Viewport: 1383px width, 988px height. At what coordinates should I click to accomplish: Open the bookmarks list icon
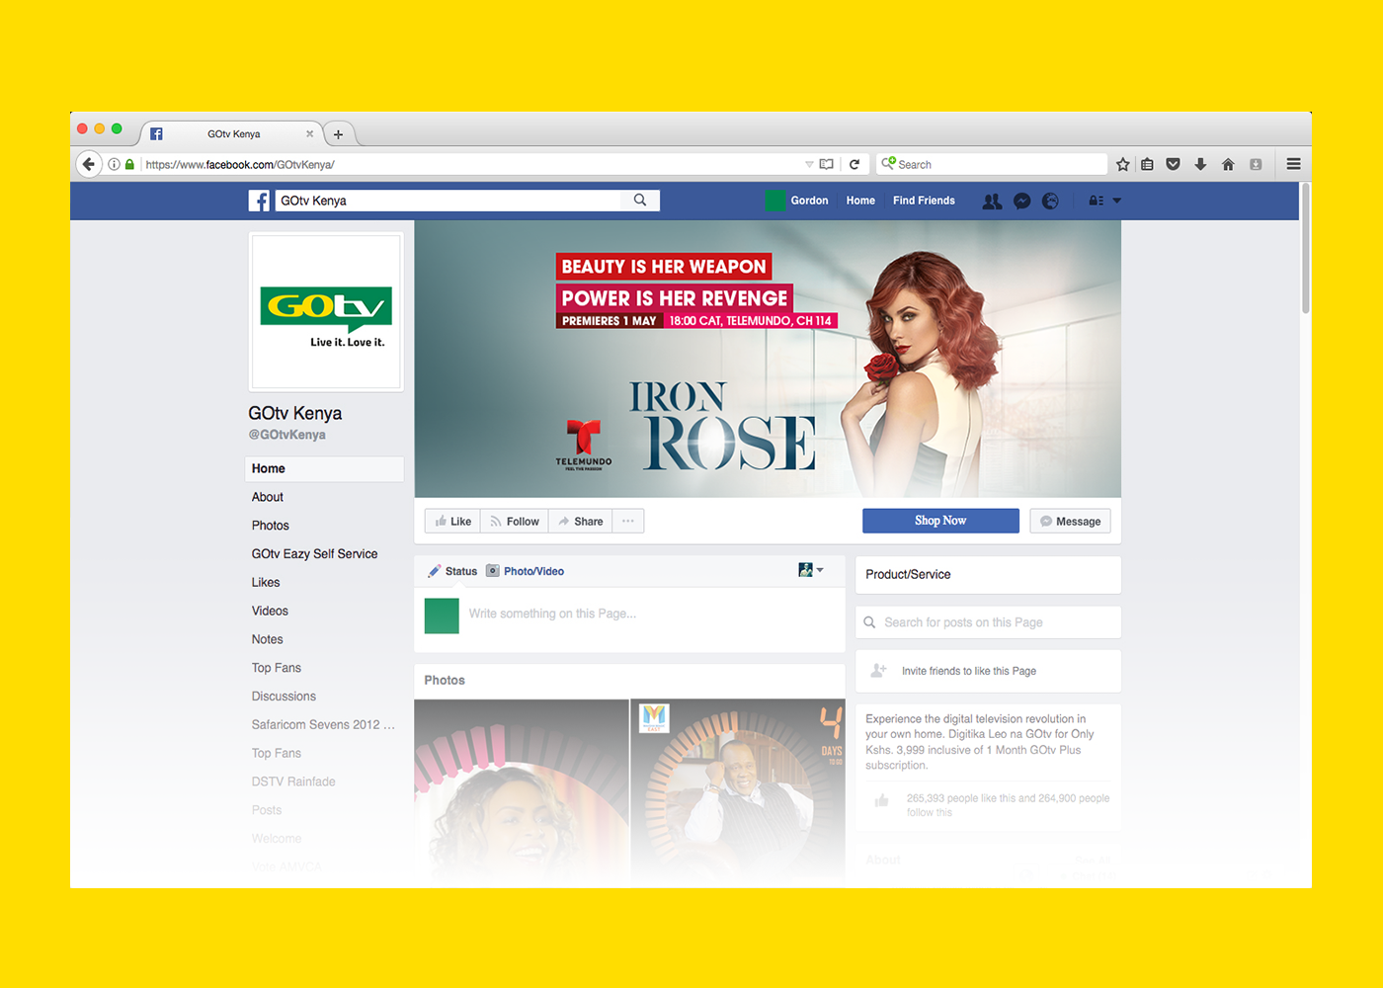click(1147, 164)
